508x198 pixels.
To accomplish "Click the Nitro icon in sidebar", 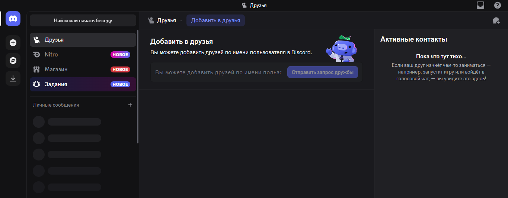I will tap(36, 55).
